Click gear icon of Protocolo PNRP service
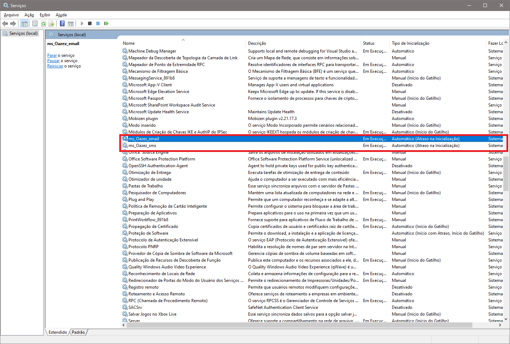This screenshot has width=510, height=344. click(125, 247)
